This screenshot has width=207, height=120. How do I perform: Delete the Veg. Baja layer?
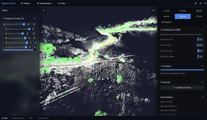click(34, 38)
